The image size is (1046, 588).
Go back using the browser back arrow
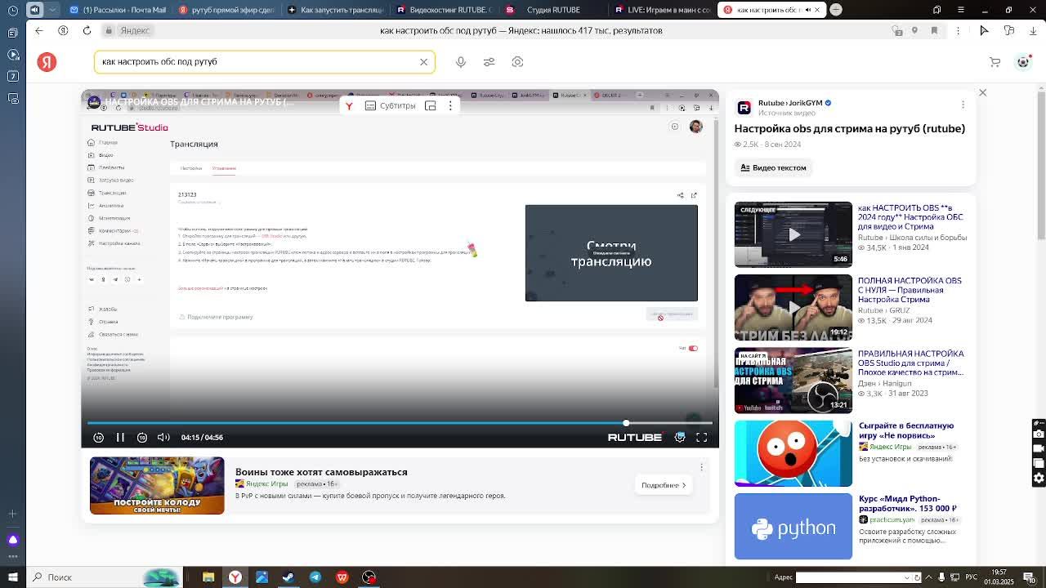(x=39, y=30)
